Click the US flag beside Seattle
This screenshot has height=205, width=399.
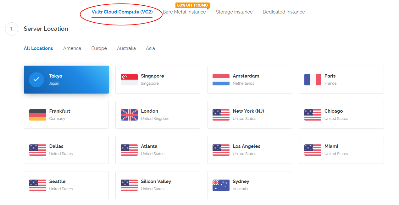tap(38, 185)
